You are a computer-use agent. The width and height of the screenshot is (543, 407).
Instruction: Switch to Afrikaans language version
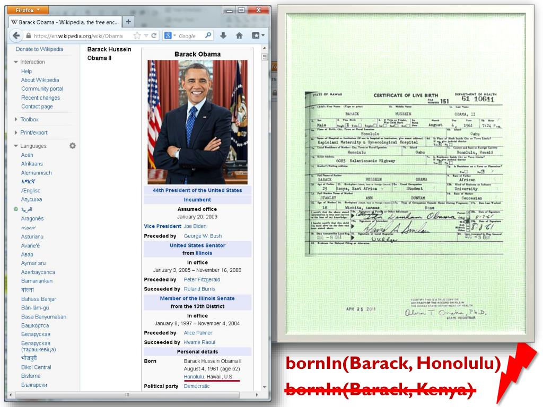tap(32, 164)
